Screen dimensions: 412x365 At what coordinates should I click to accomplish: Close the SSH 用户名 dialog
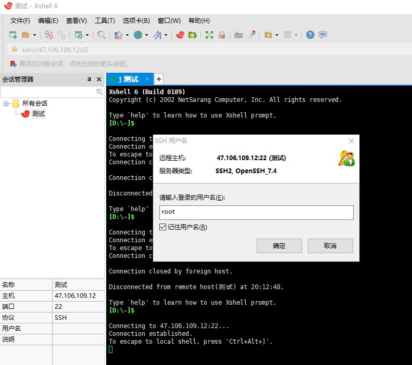[351, 141]
